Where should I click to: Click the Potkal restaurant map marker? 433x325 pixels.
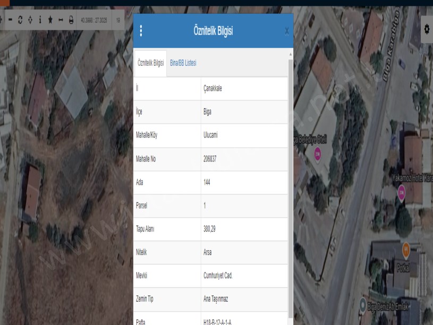click(x=405, y=249)
